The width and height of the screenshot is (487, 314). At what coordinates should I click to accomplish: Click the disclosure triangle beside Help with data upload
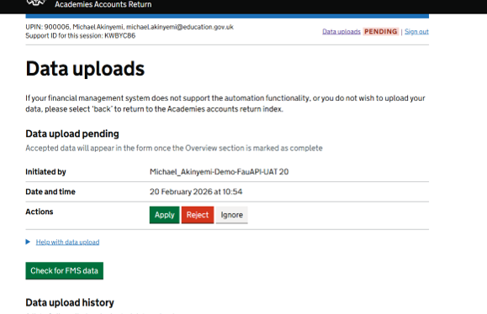coord(28,242)
